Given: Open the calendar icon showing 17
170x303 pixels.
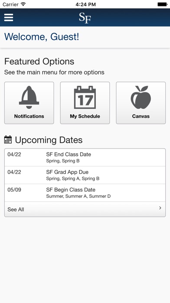Looking at the screenshot, I should tap(85, 97).
